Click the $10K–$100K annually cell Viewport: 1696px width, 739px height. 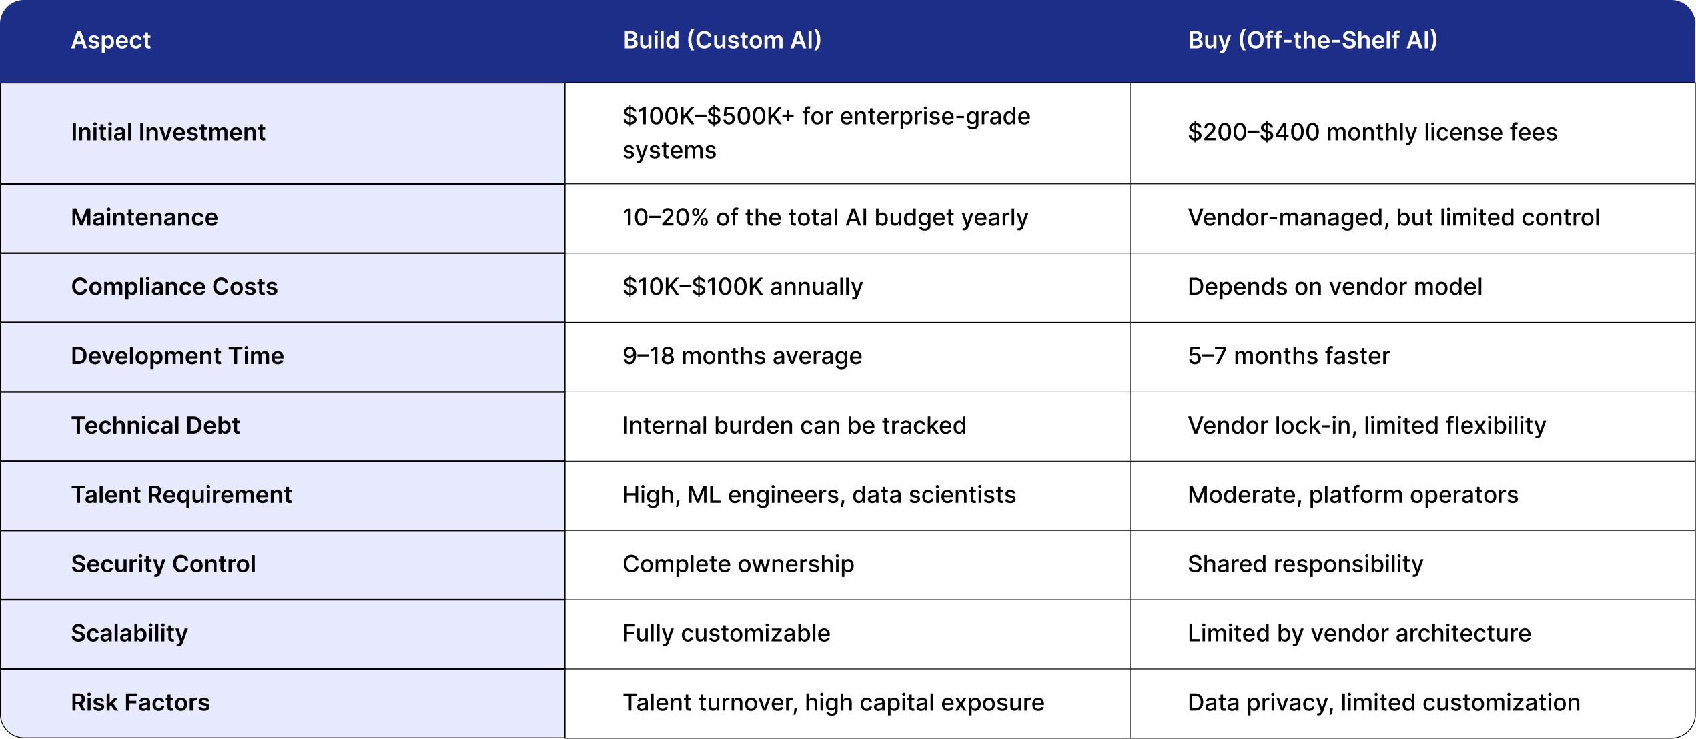tap(743, 287)
